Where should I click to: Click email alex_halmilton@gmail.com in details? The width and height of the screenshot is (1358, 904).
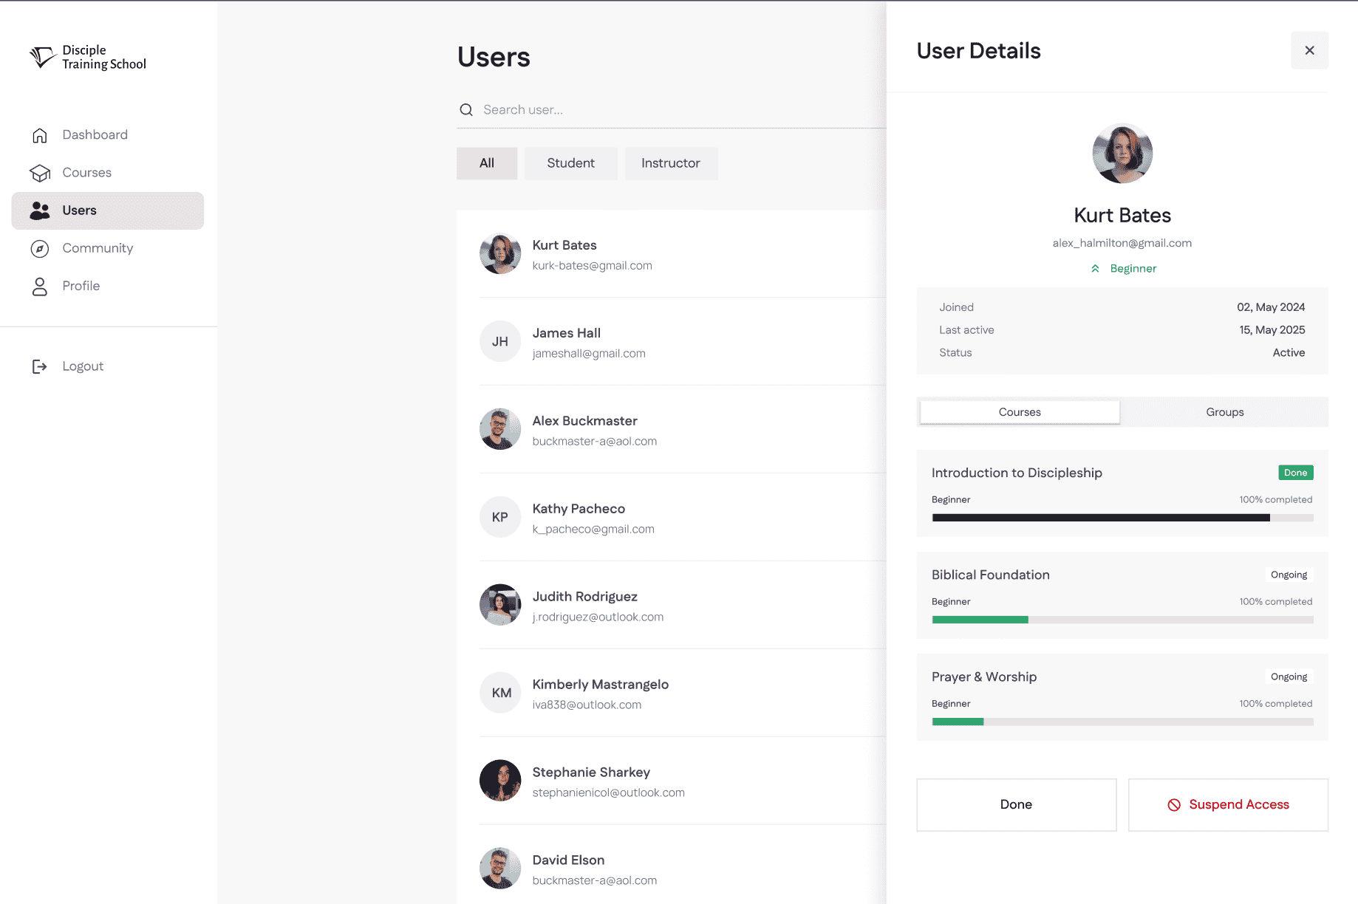click(1122, 243)
